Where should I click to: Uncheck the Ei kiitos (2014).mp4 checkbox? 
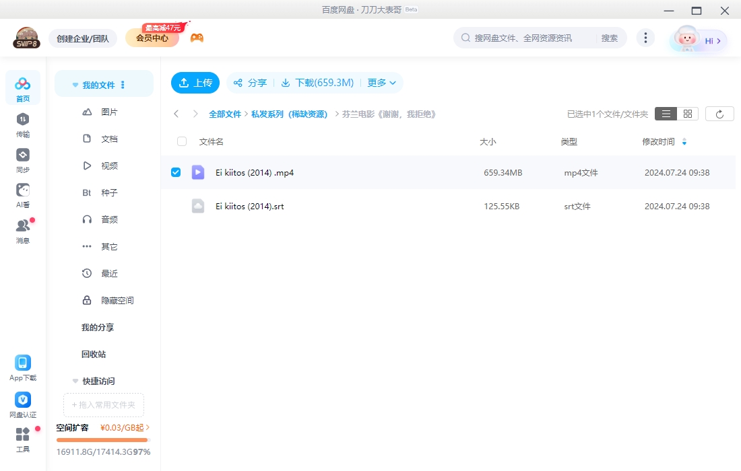176,172
